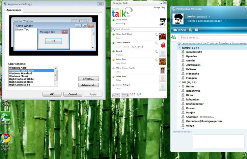This screenshot has height=159, width=247.
Task: Select Windows Vista Basic color scheme
Action: pos(31,71)
